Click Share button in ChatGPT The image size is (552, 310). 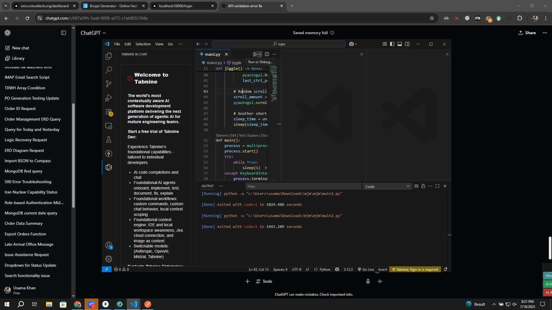(527, 33)
